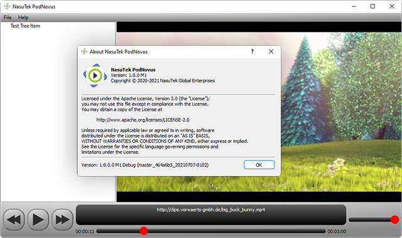This screenshot has height=238, width=402.
Task: Maximize the main PodNovus window
Action: [372, 6]
